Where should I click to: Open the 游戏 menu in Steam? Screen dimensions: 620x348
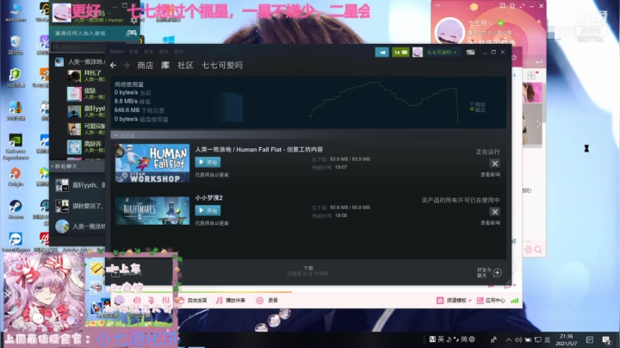click(x=164, y=52)
